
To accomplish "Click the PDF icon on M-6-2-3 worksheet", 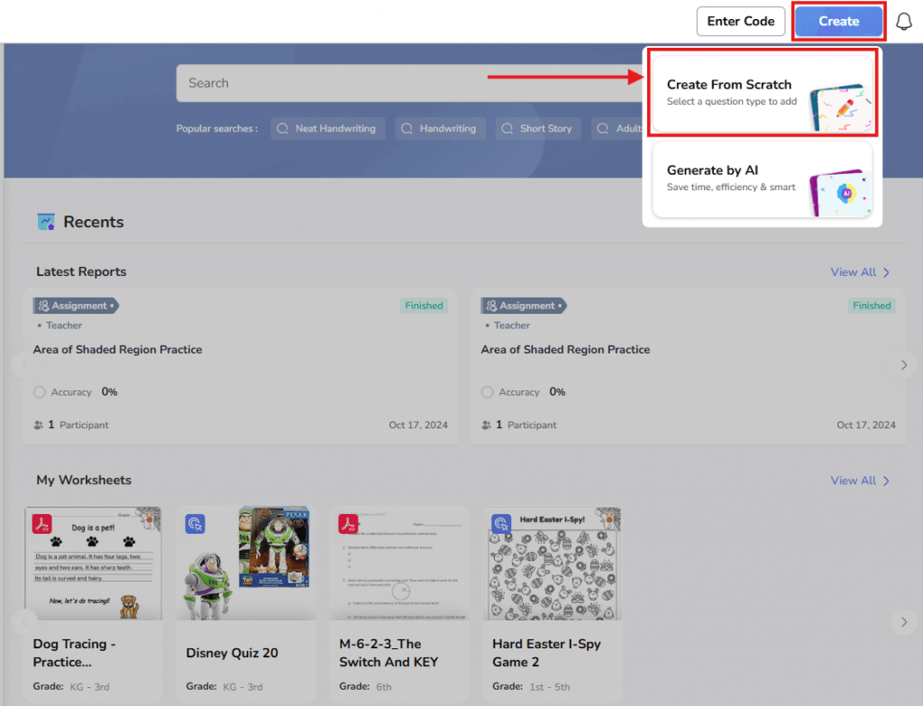I will (348, 524).
